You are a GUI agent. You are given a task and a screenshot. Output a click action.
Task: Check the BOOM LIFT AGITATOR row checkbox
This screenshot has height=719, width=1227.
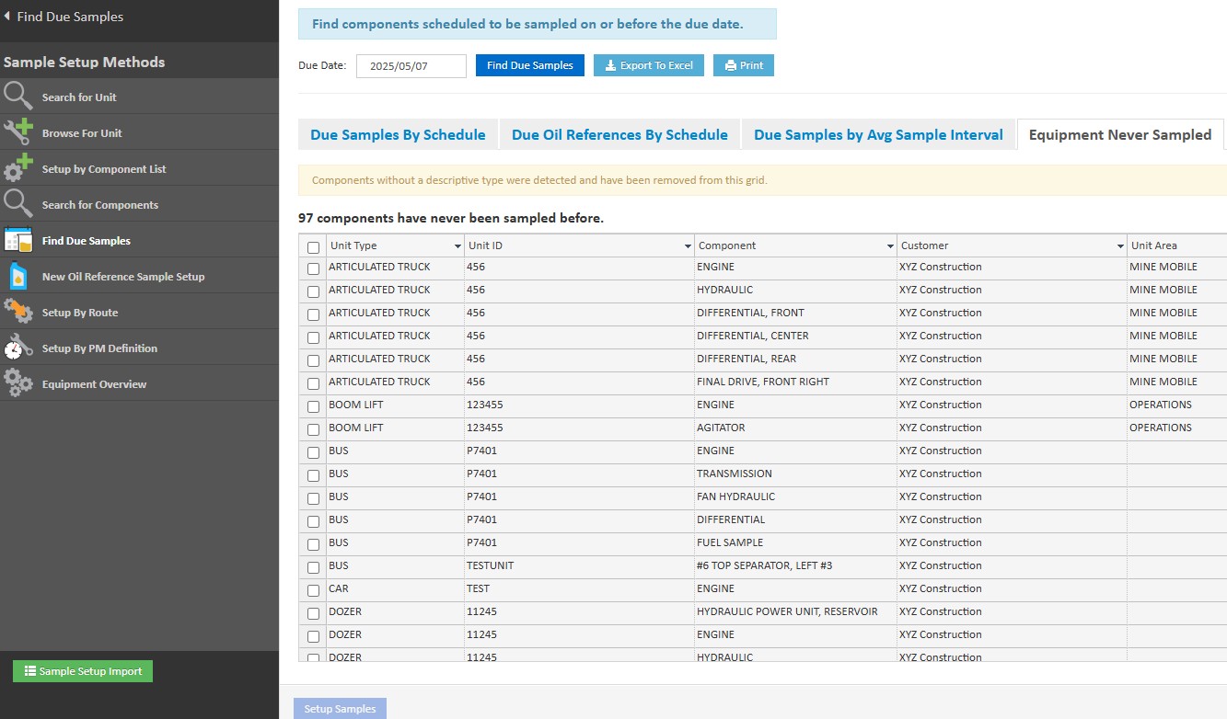(314, 429)
